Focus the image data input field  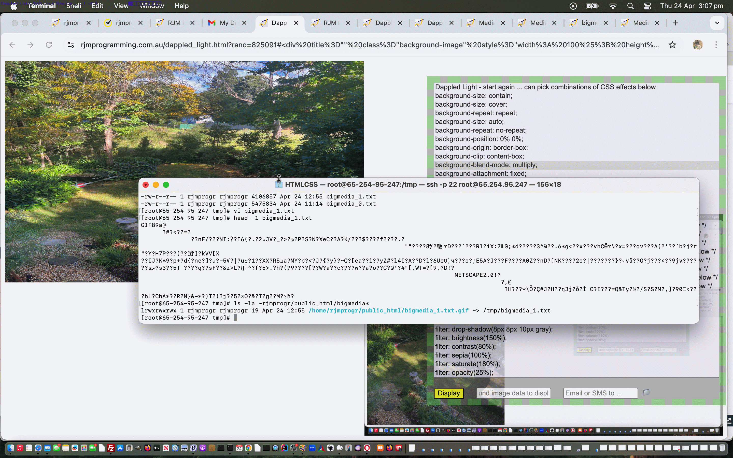(513, 393)
